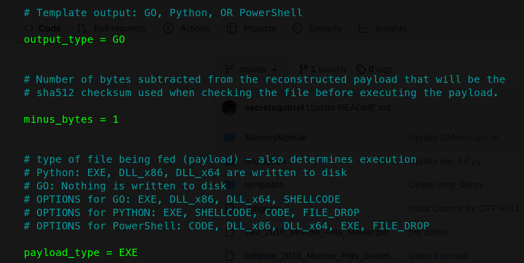This screenshot has width=524, height=263.
Task: Open the MemoryModule folder
Action: [x=275, y=138]
